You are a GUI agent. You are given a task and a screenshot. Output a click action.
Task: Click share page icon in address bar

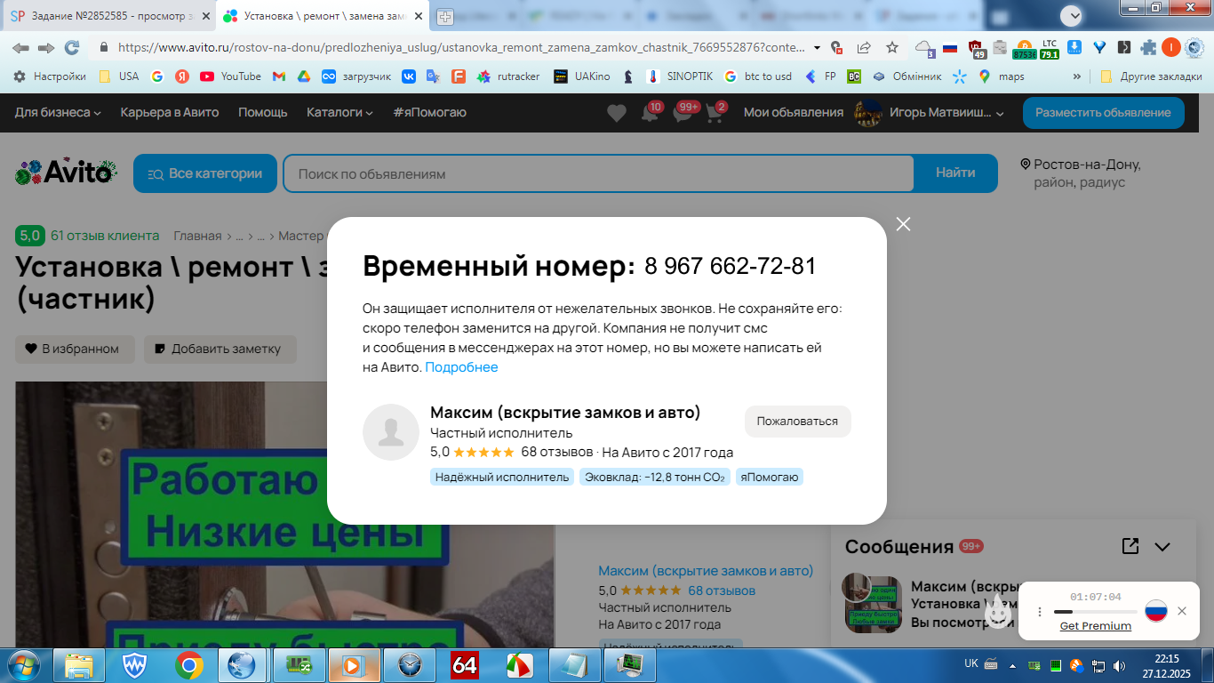(864, 47)
